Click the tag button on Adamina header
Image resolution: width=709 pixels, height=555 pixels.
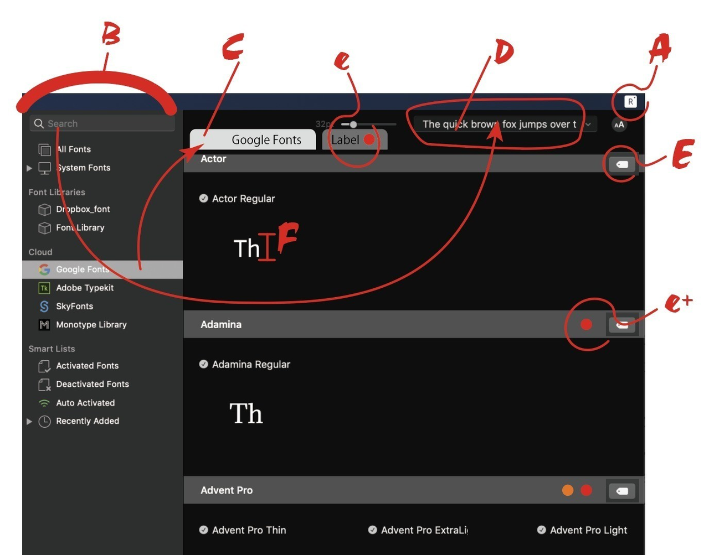(x=622, y=325)
